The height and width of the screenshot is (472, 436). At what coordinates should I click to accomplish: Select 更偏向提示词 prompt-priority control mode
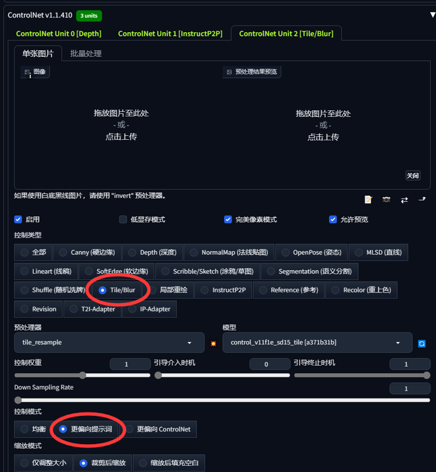tap(86, 429)
